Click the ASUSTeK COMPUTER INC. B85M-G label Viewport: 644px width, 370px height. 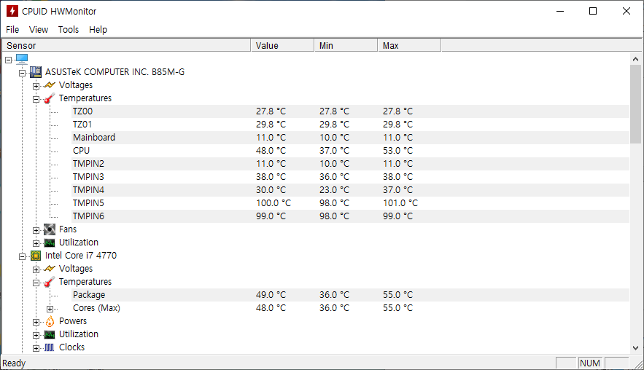(115, 72)
